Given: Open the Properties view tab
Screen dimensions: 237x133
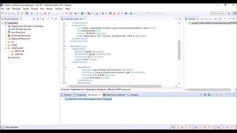Looking at the screenshot, I should coord(80,95).
